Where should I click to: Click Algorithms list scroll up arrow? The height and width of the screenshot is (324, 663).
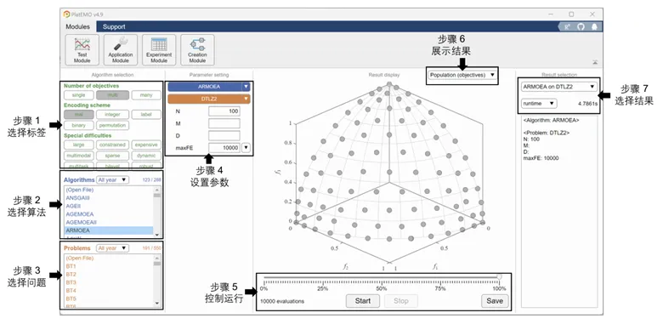(157, 189)
